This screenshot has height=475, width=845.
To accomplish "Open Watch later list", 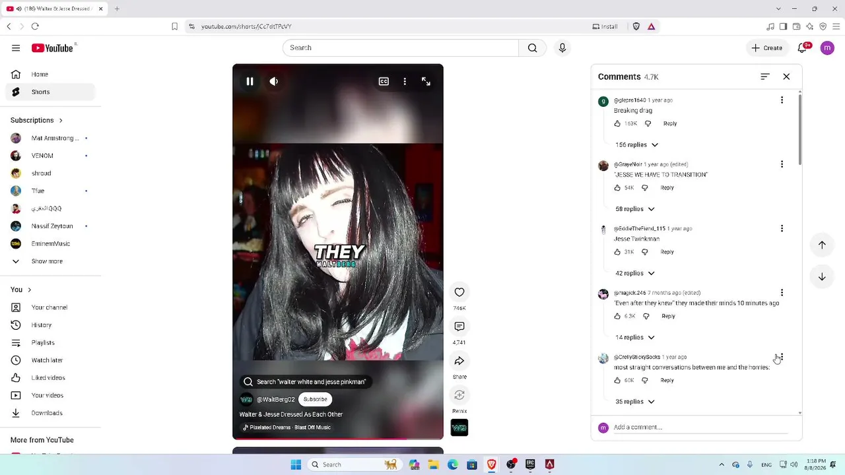I will pos(50,360).
